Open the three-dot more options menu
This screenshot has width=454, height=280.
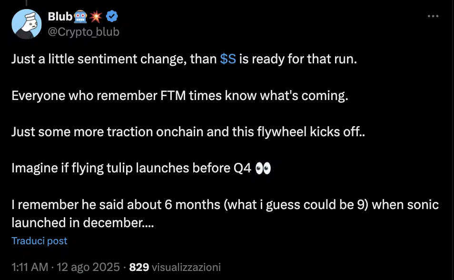point(433,16)
